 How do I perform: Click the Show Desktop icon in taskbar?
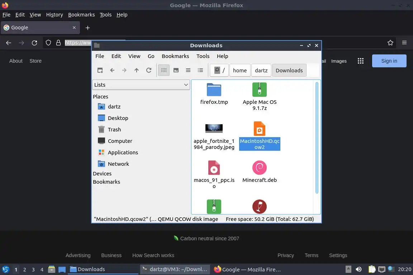tap(62, 269)
